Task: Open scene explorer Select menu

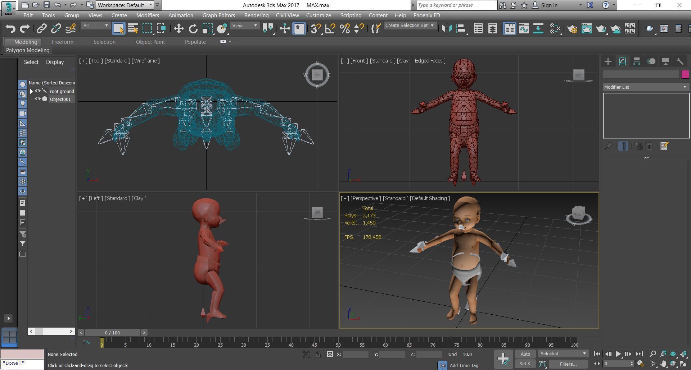Action: point(31,62)
